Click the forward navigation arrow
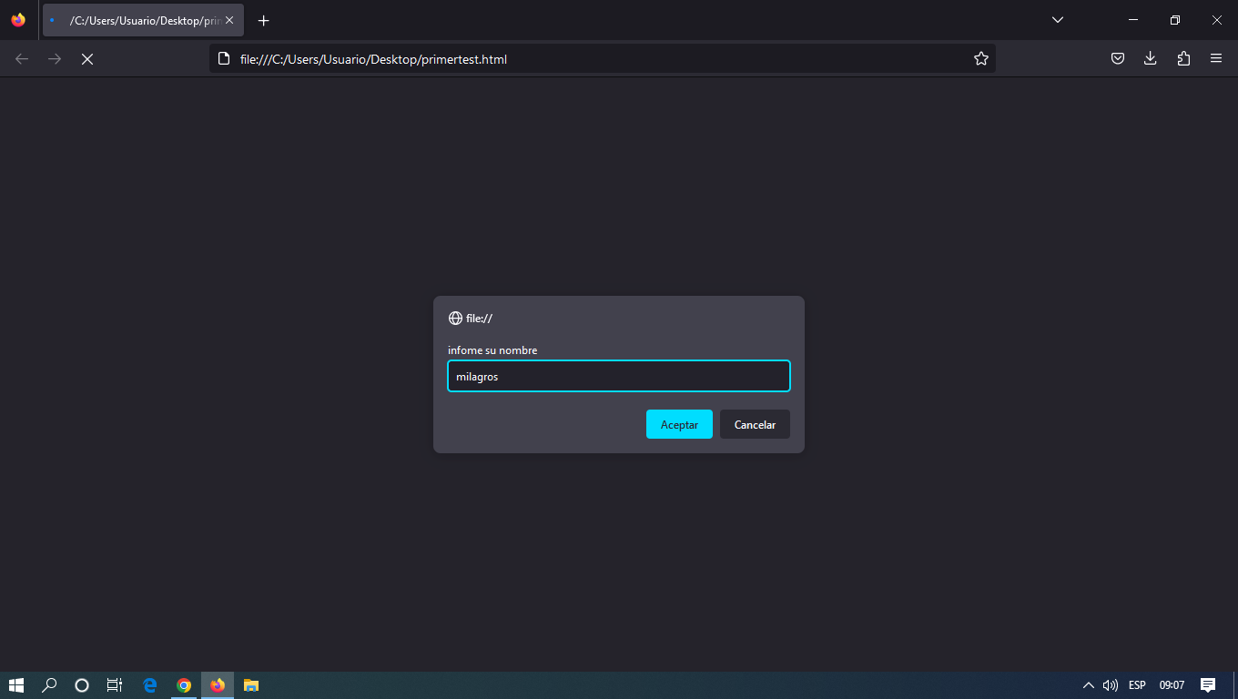The width and height of the screenshot is (1238, 699). pos(55,58)
